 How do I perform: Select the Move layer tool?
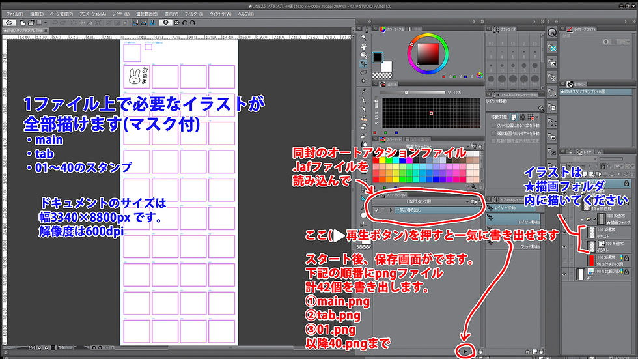pyautogui.click(x=363, y=63)
